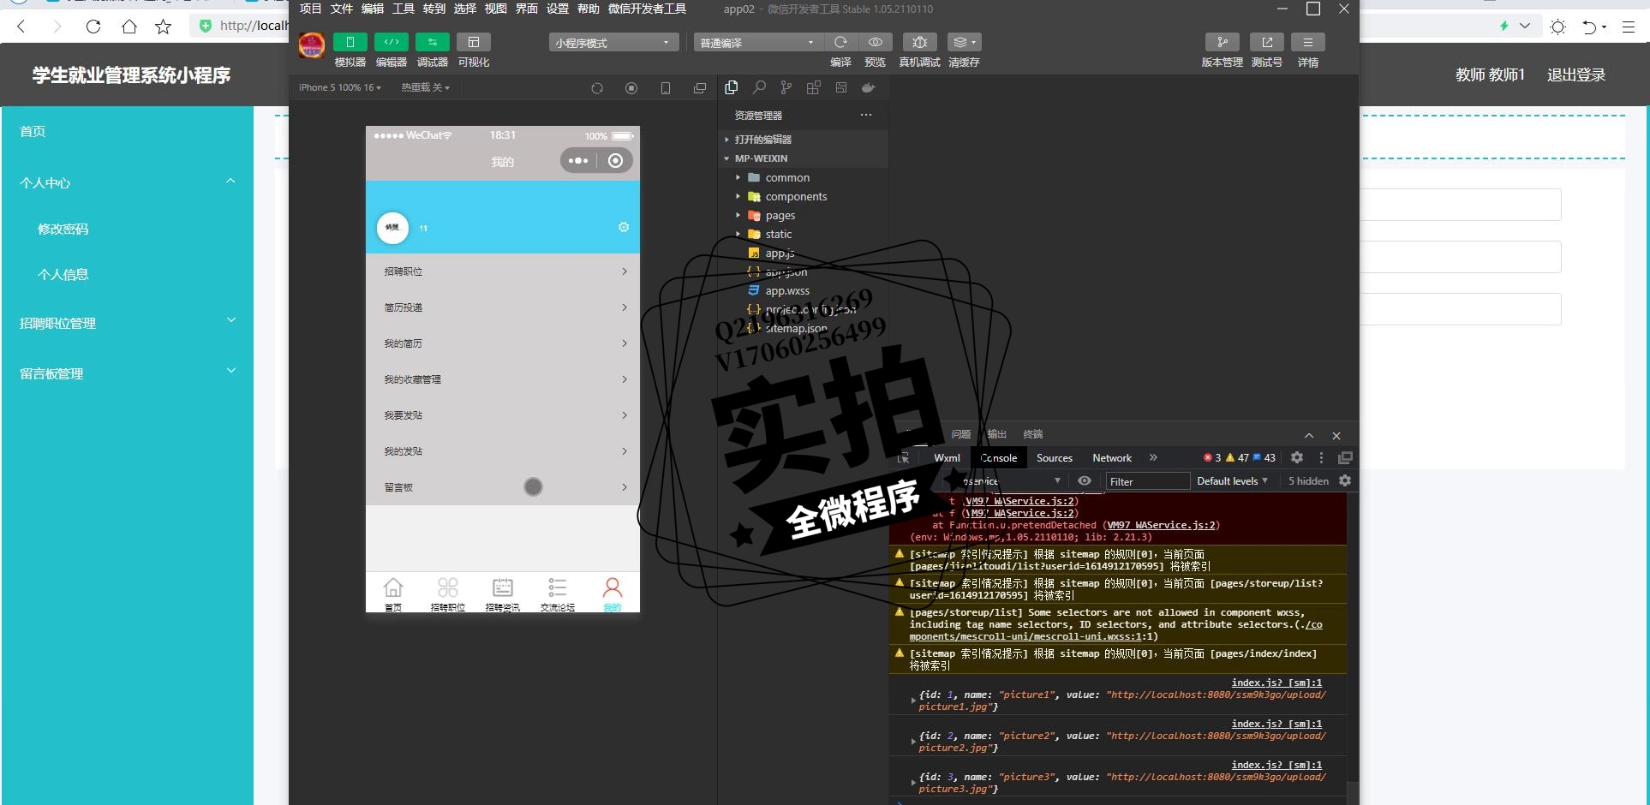The height and width of the screenshot is (805, 1650).
Task: Click the clear cache icon
Action: 964,42
